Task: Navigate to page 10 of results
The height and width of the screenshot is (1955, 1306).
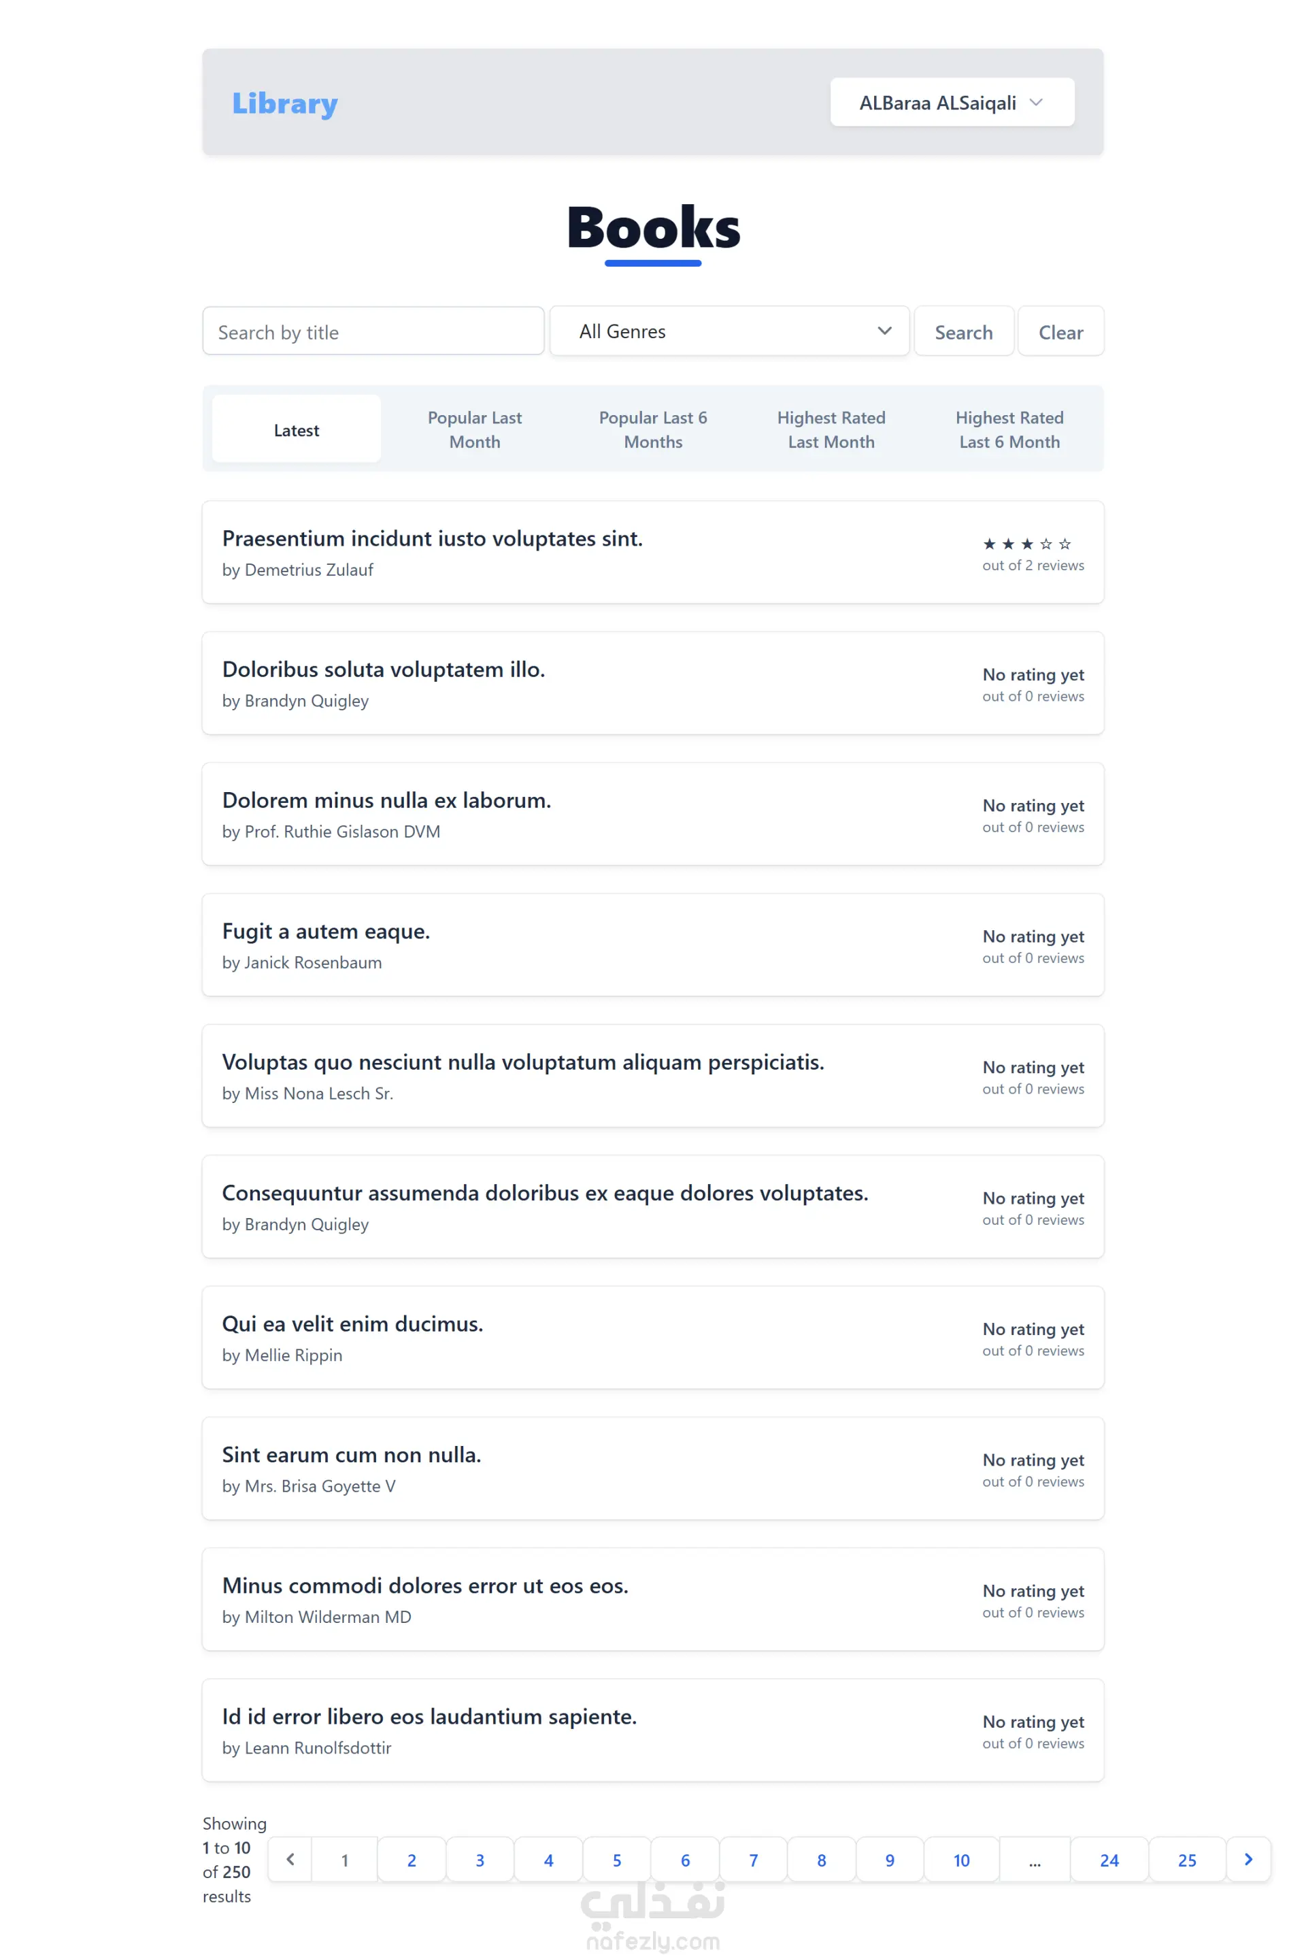Action: click(961, 1860)
